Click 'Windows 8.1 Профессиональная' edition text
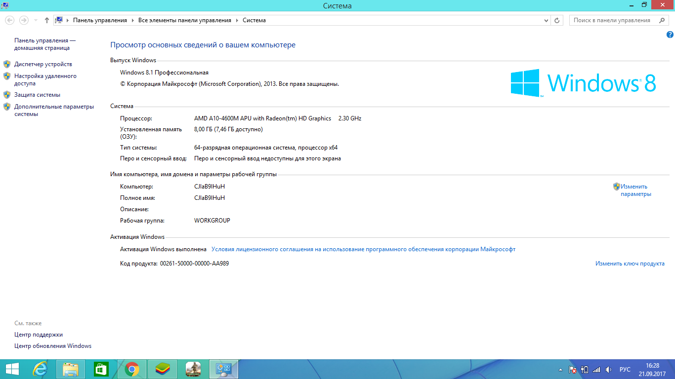The height and width of the screenshot is (379, 675). (164, 73)
